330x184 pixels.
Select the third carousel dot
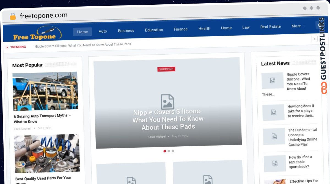point(173,151)
